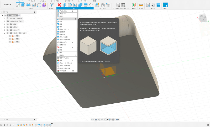
Task: Select the Hole tool icon
Action: (x=34, y=5)
